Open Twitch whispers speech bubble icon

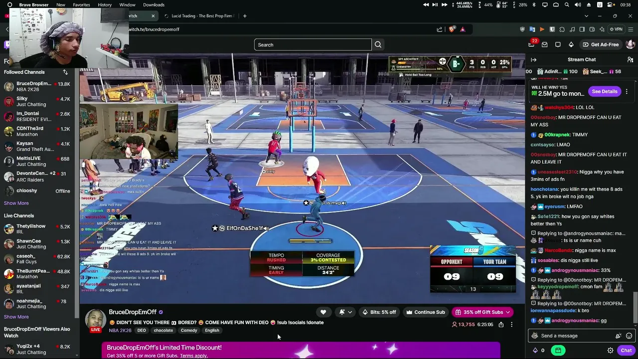point(558,44)
